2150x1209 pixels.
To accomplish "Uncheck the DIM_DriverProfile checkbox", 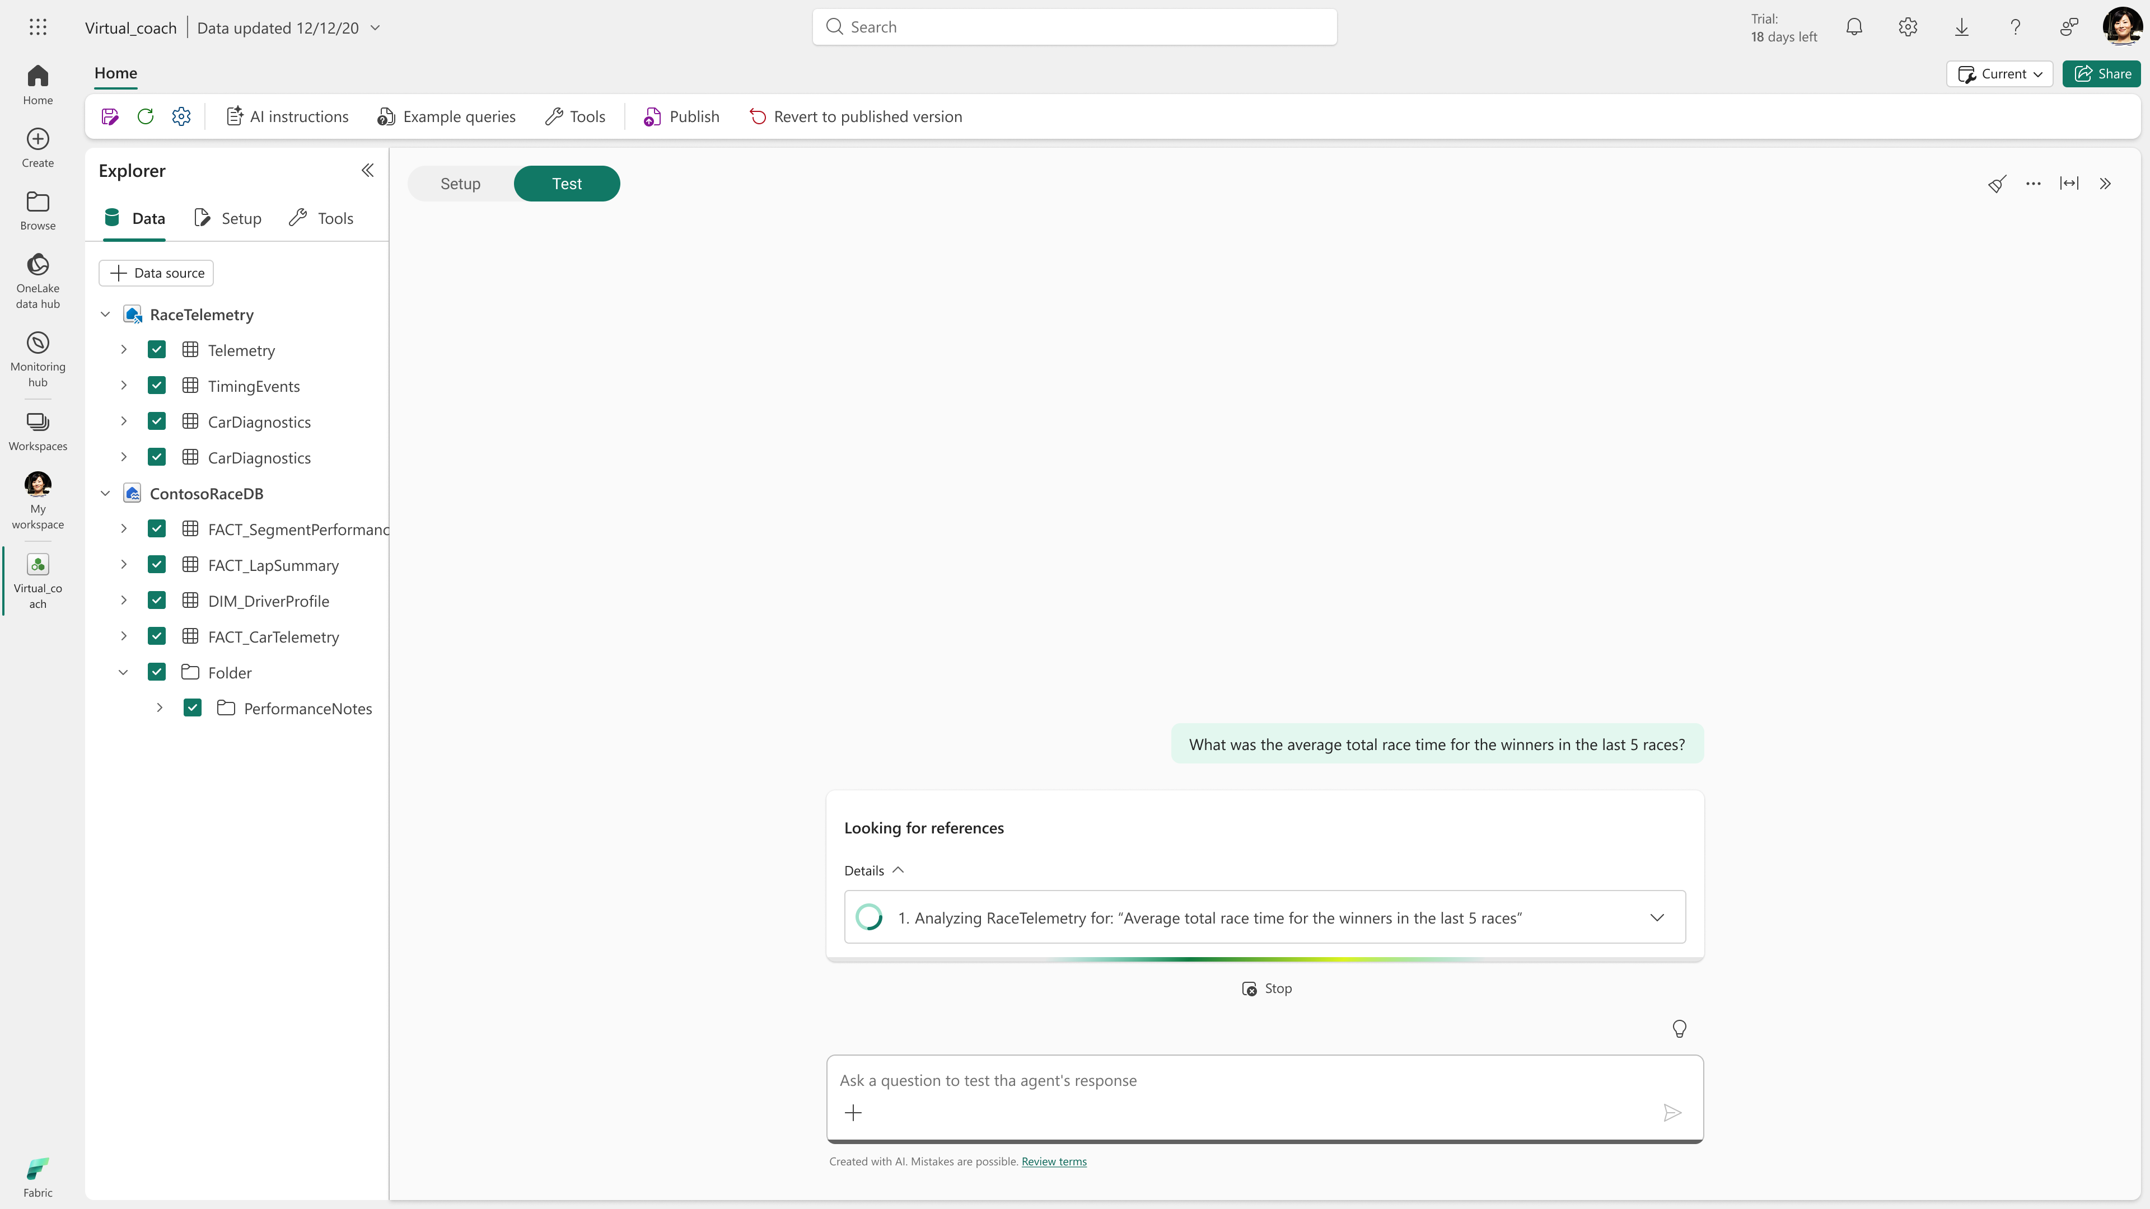I will 157,601.
